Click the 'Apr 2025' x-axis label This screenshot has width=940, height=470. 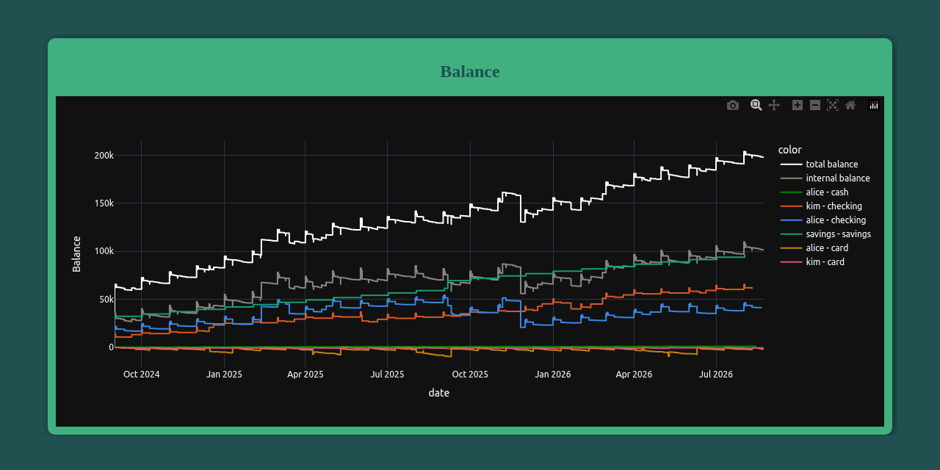point(305,375)
